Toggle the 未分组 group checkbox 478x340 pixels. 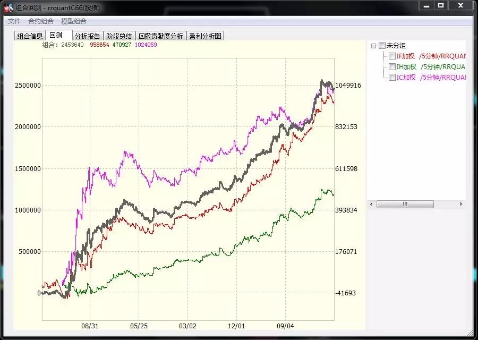(382, 46)
